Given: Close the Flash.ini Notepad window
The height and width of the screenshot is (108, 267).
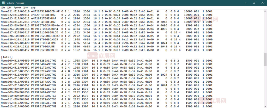Looking at the screenshot, I should tap(262, 3).
